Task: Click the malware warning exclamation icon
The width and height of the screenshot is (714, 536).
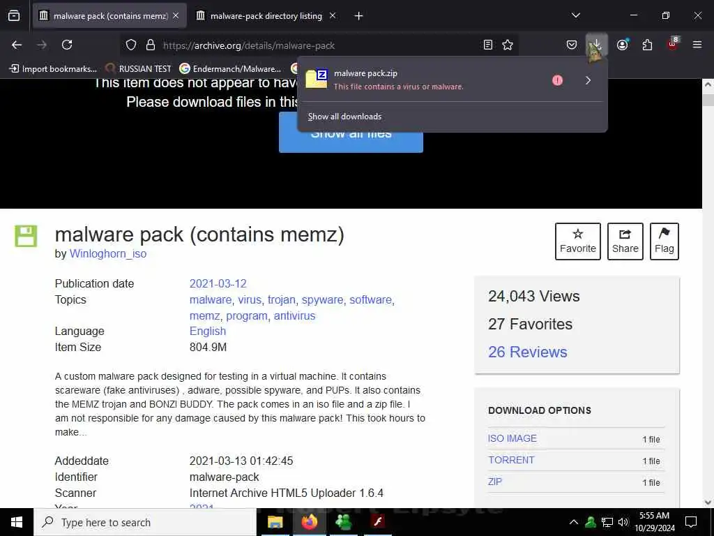Action: 557,80
